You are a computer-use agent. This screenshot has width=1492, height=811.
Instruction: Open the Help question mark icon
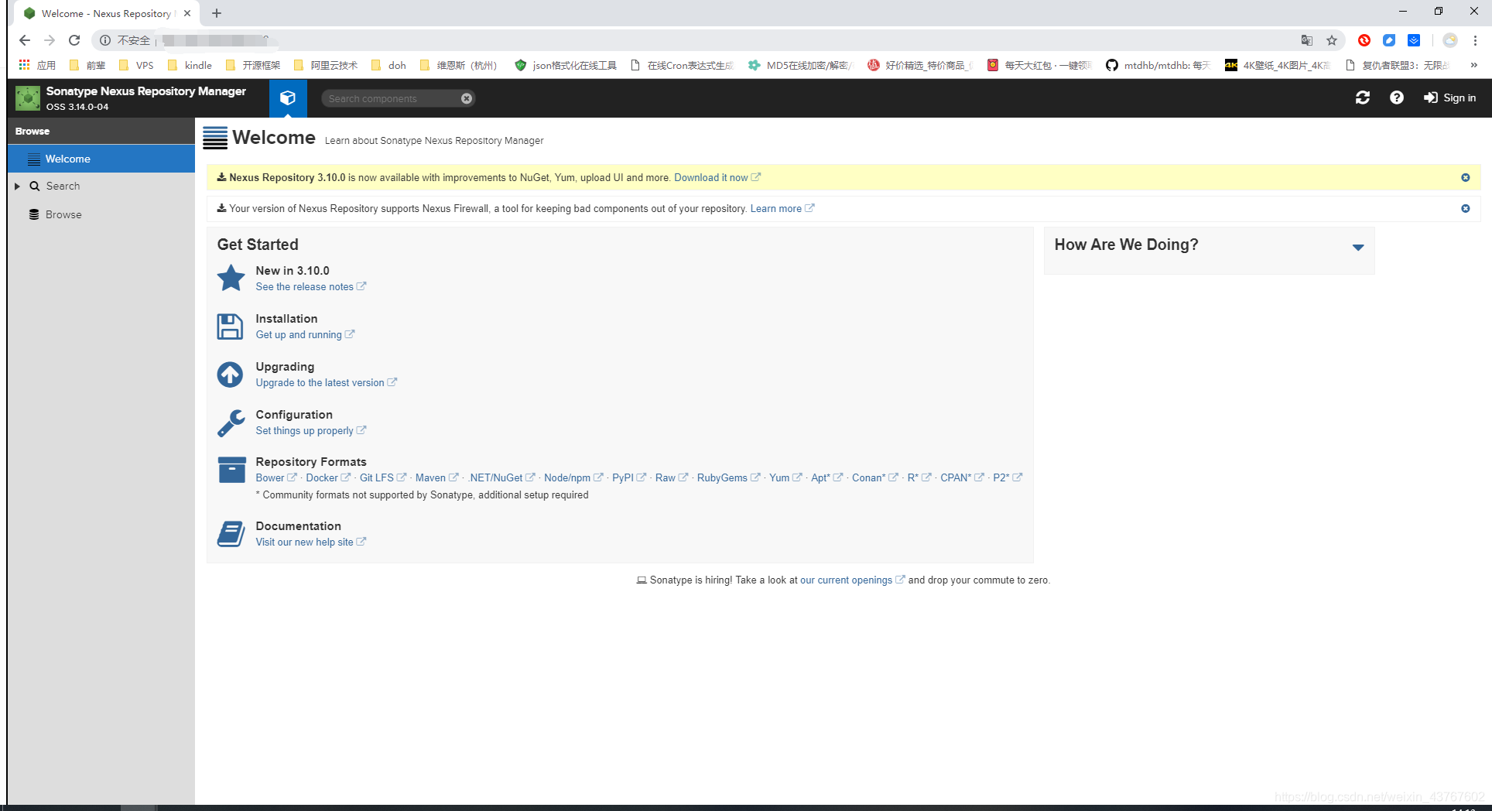[1396, 98]
